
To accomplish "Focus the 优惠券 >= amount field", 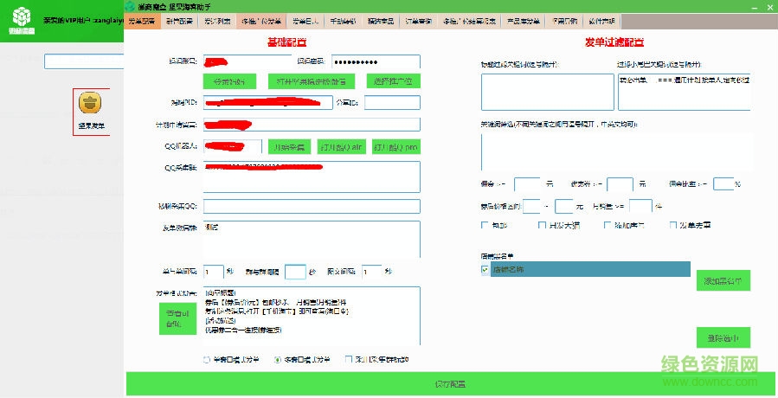I will click(x=620, y=184).
